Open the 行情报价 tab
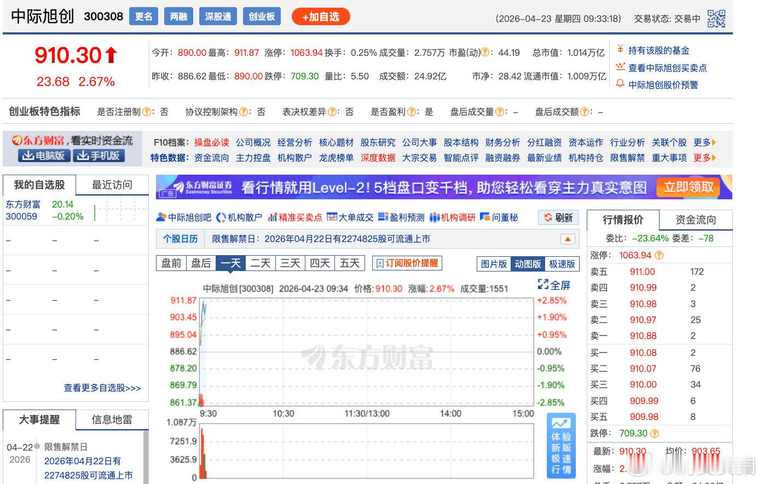This screenshot has height=484, width=763. click(623, 220)
